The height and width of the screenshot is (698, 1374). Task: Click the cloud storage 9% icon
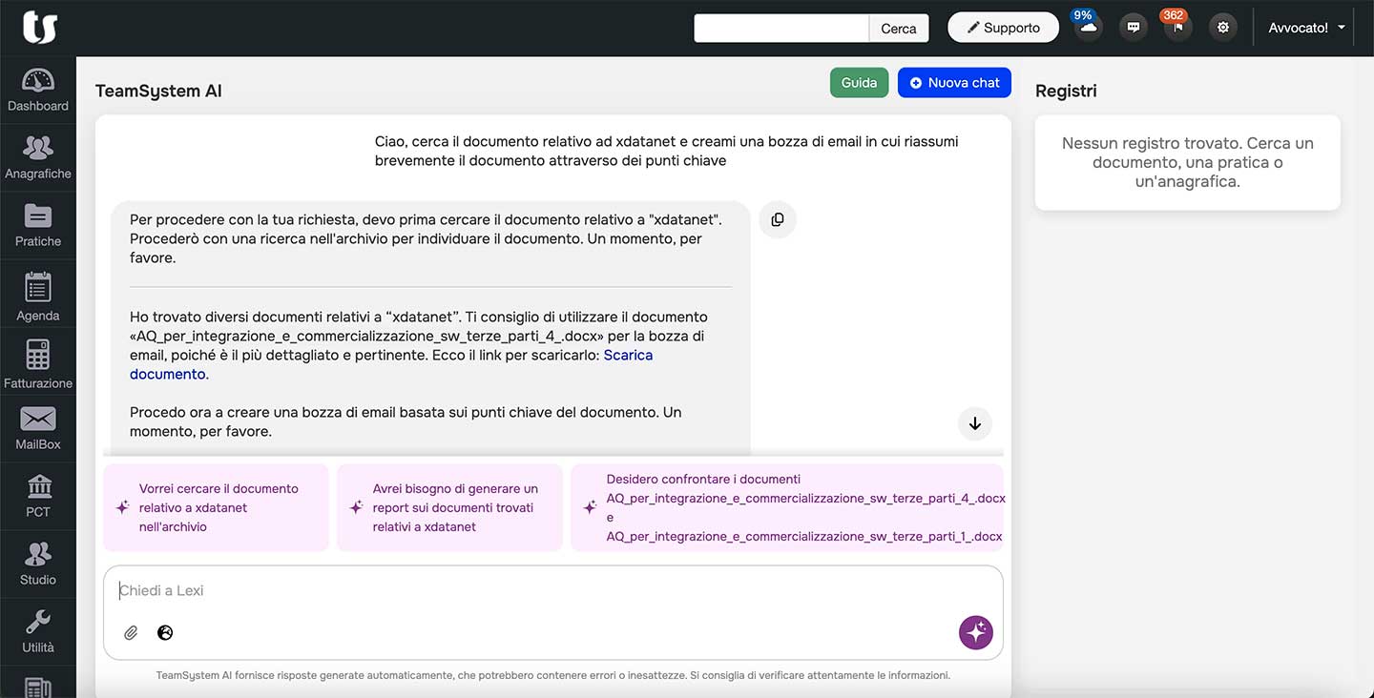click(1087, 28)
